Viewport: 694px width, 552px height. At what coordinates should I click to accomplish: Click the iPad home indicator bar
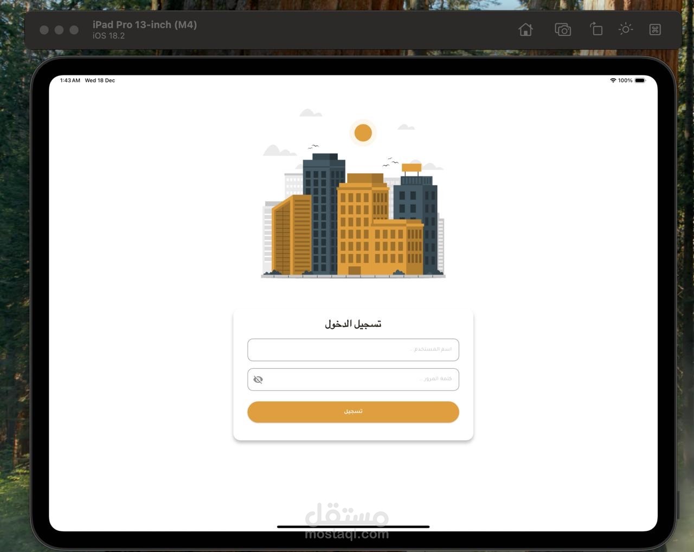[353, 527]
